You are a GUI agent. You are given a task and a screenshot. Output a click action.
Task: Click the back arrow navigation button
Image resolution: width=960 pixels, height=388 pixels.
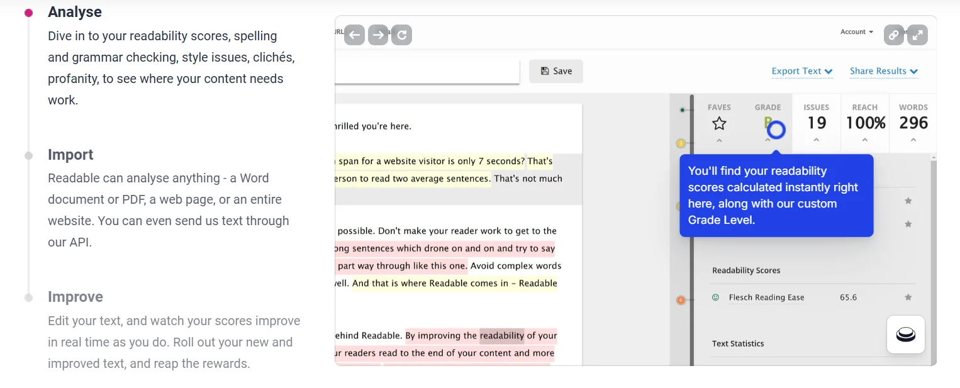(354, 35)
